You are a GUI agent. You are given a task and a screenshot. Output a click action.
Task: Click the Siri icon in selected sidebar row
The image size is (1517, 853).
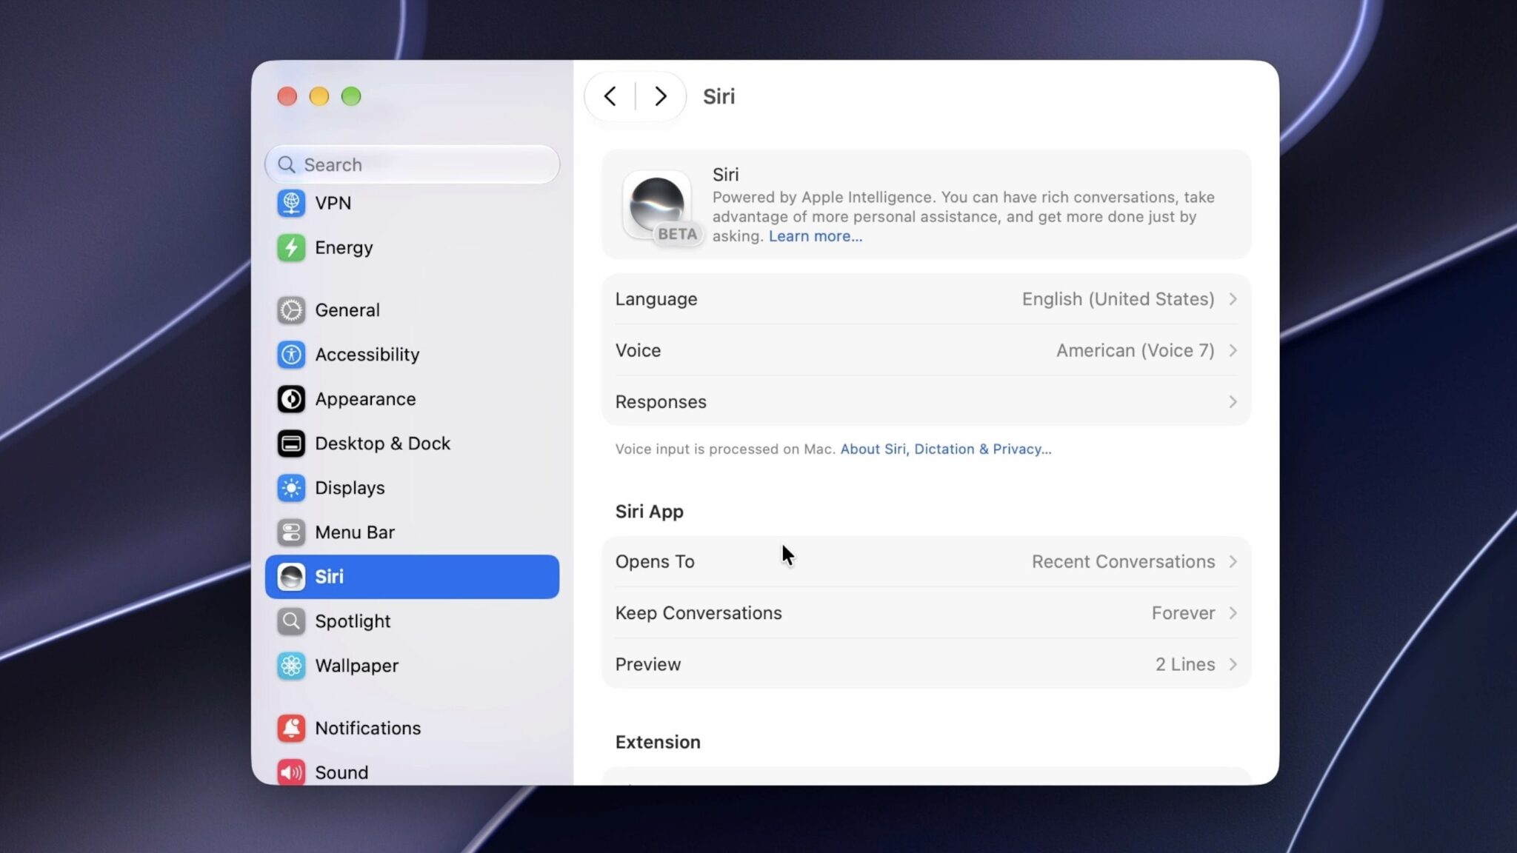(x=291, y=577)
